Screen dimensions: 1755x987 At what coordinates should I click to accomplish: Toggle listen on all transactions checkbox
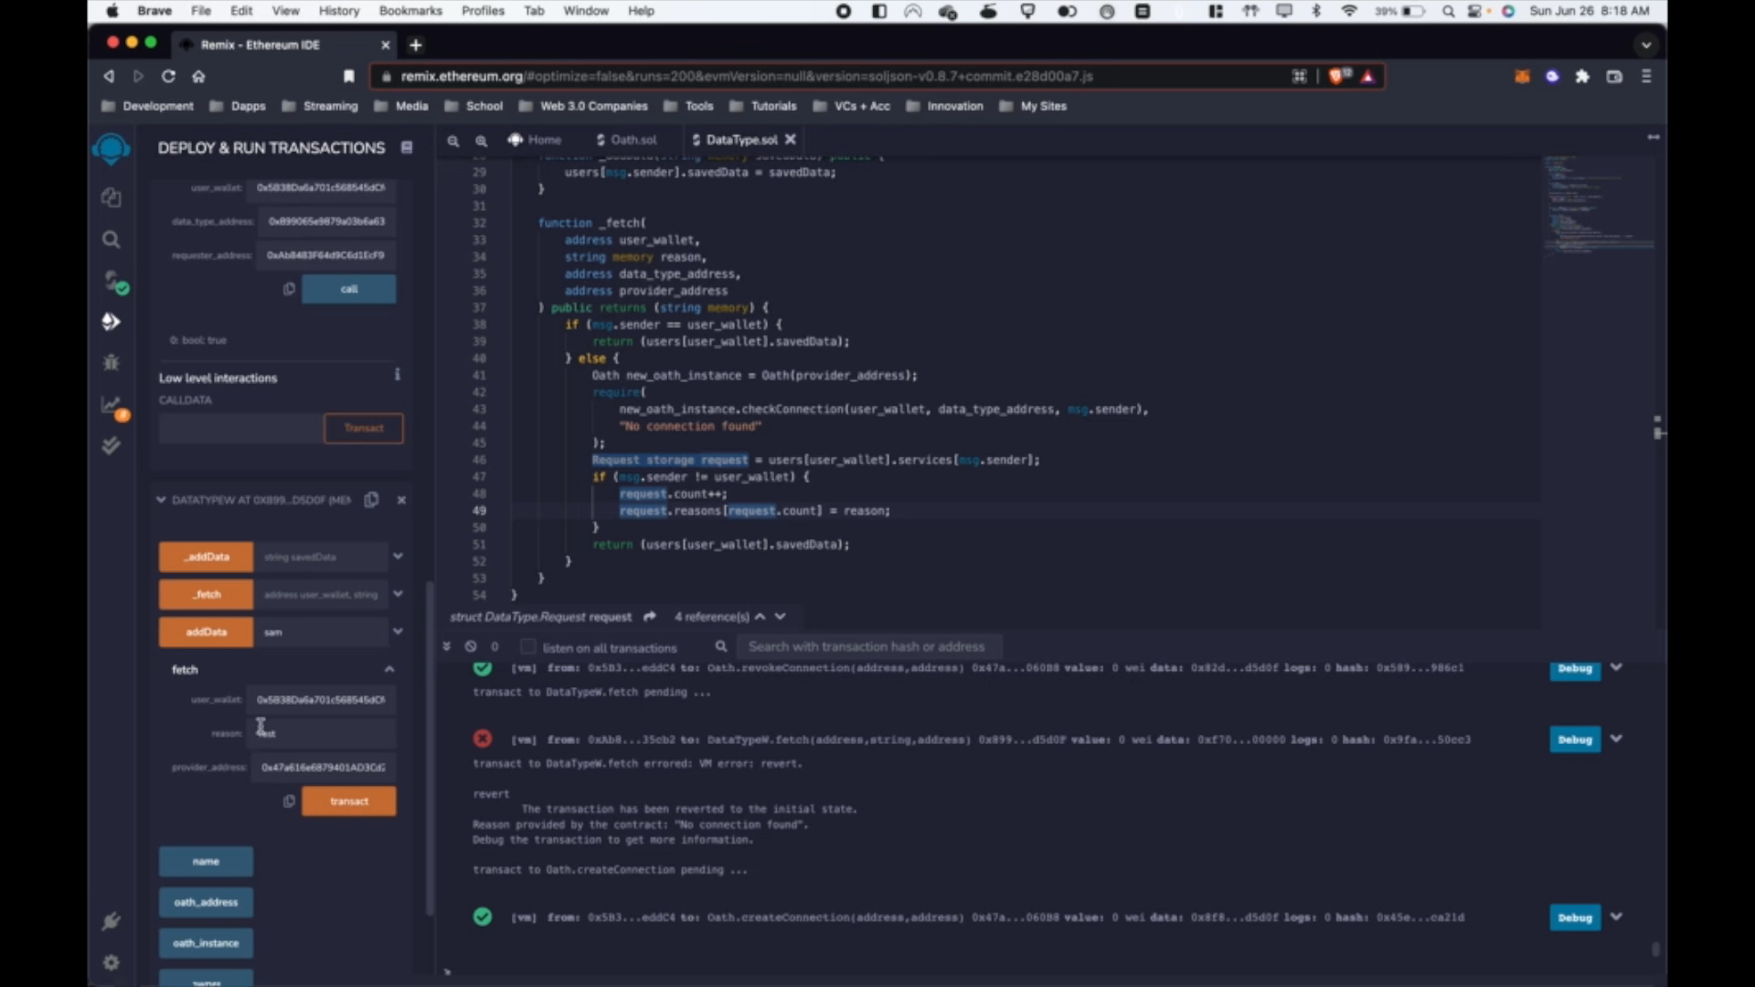[527, 647]
